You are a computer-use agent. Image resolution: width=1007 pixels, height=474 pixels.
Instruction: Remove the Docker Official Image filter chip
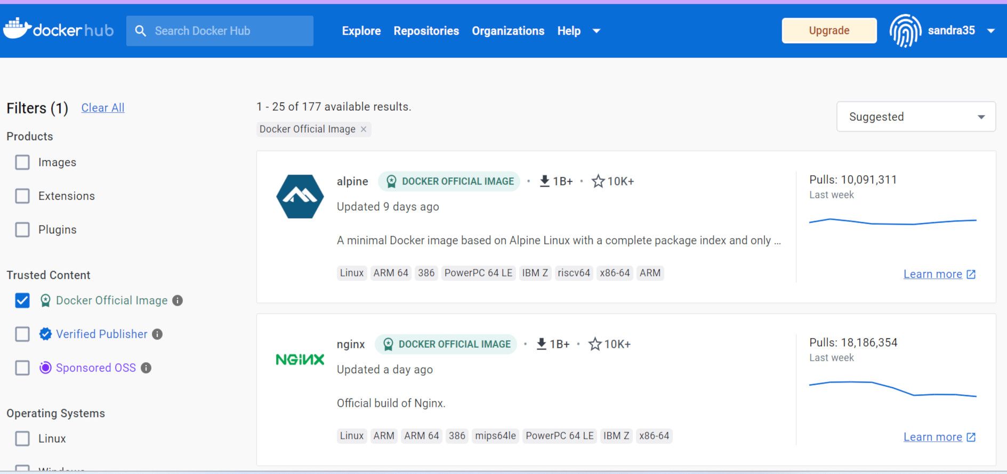364,129
